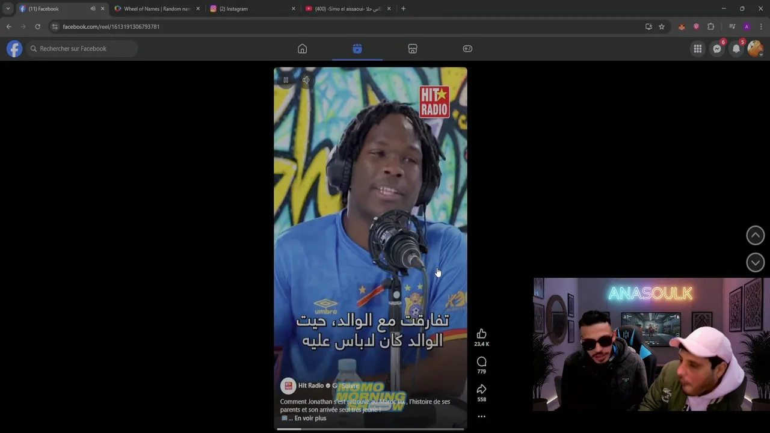The height and width of the screenshot is (433, 770).
Task: Switch to the Simo el aissaoui YouTube tab
Action: click(348, 8)
